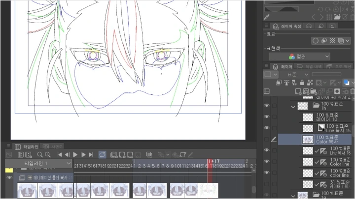Click the graph editor icon in timeline
Screen dimensions: 355x199
coord(9,155)
